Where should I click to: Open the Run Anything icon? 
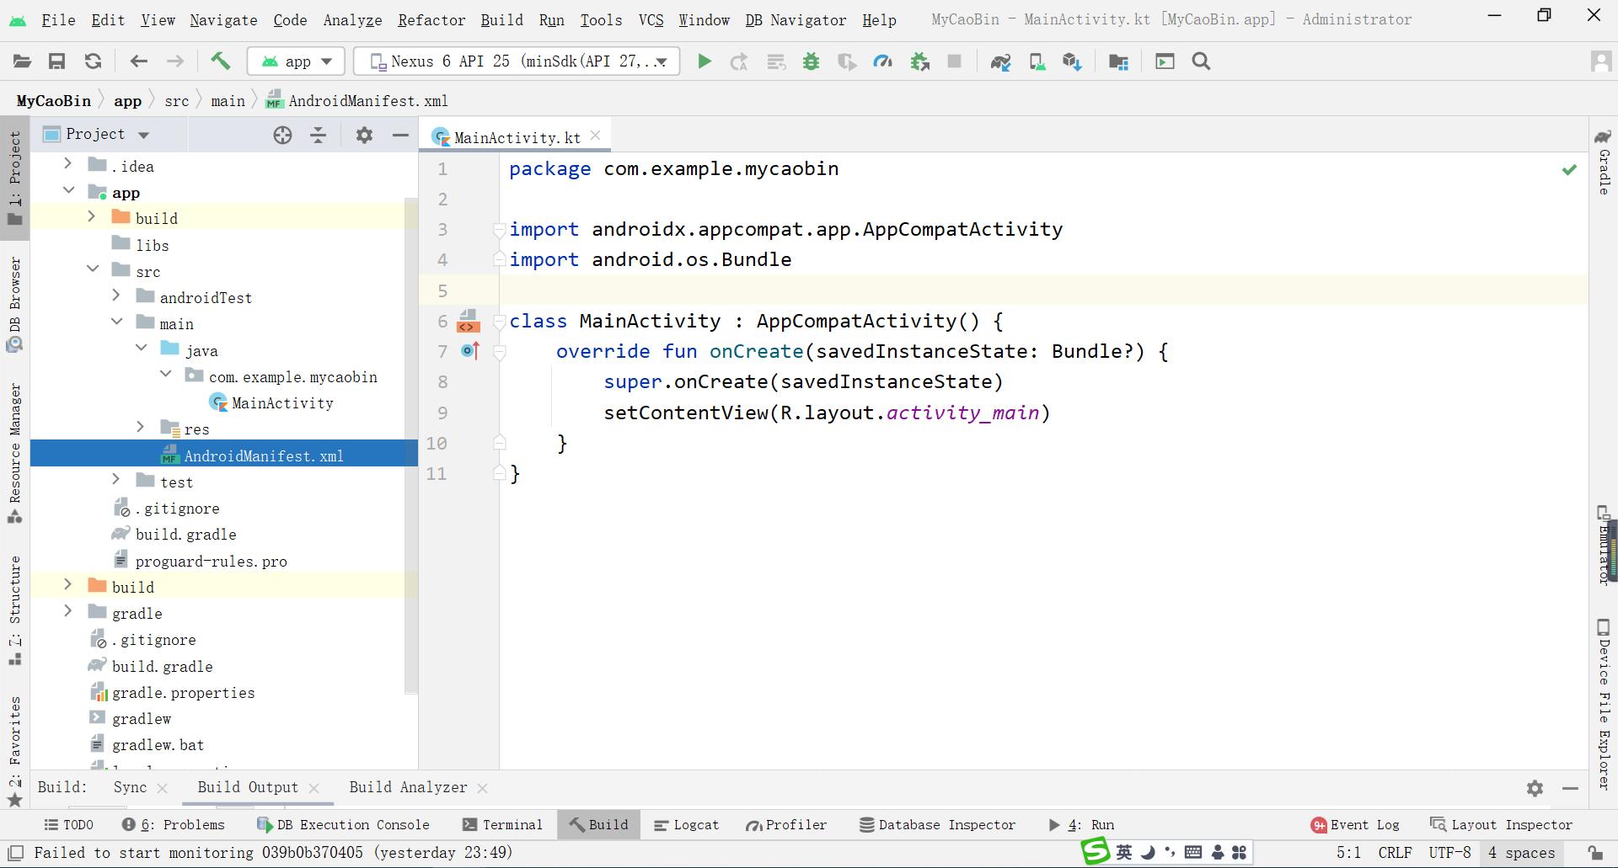[x=1165, y=61]
